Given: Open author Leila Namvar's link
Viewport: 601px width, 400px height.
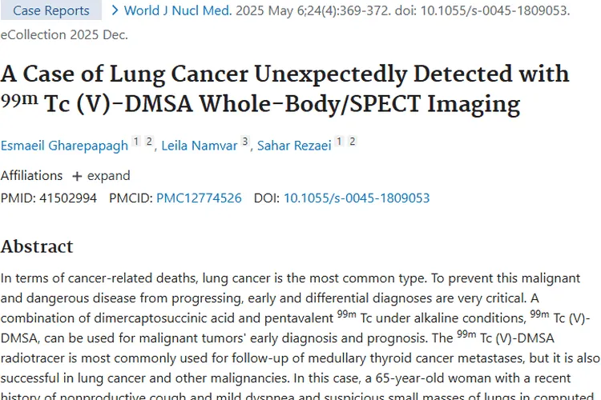Looking at the screenshot, I should 200,146.
